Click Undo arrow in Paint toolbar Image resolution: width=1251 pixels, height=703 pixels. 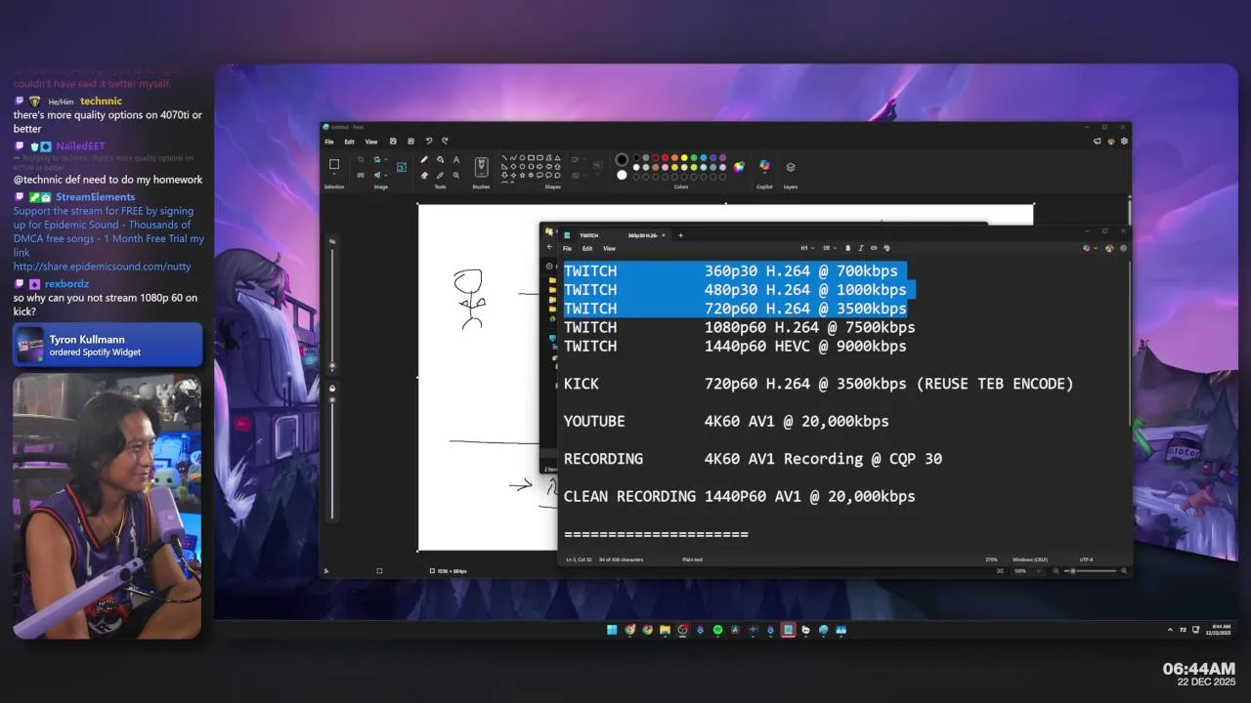point(429,142)
